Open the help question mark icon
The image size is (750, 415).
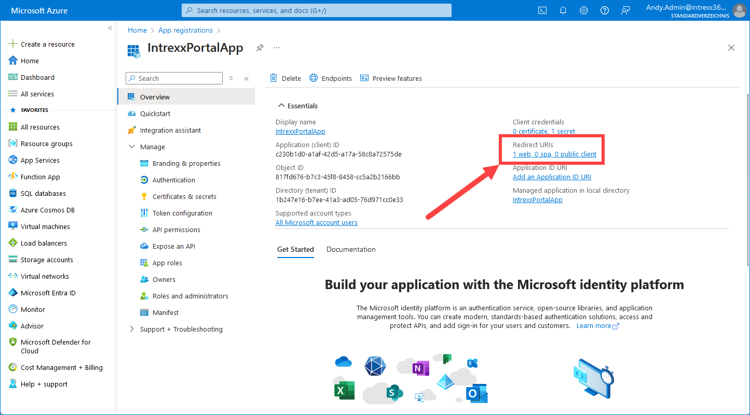[605, 10]
